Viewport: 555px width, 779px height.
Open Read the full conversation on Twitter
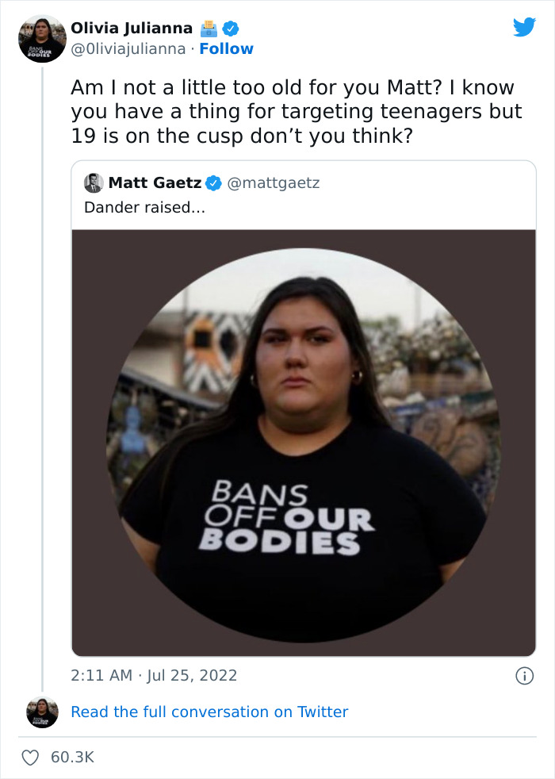(210, 712)
